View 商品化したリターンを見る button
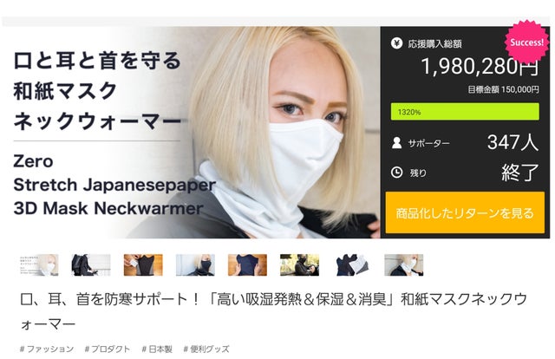 [x=465, y=212]
